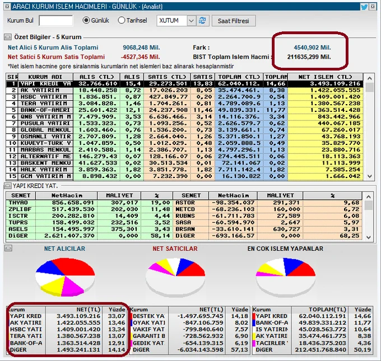Viewport: 381px width, 361px height.
Task: Select the KUVEYT-TURK Y row
Action: point(185,143)
